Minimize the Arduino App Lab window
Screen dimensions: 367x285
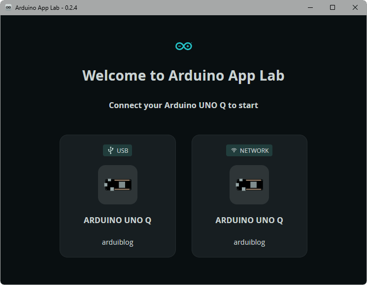point(310,7)
